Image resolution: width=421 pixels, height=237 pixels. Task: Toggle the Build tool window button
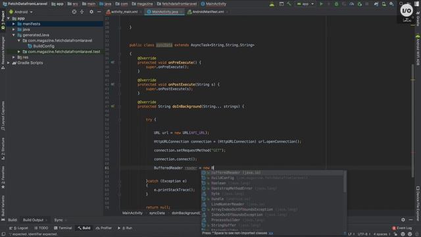tap(84, 228)
